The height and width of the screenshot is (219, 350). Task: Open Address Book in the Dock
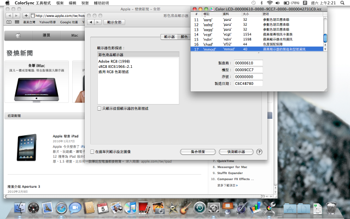click(89, 208)
